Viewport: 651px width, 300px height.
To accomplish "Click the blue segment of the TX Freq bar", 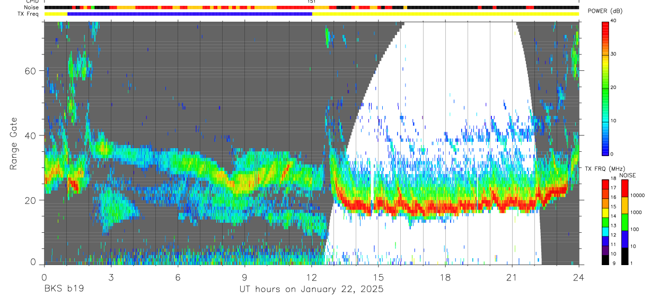I will [x=190, y=14].
